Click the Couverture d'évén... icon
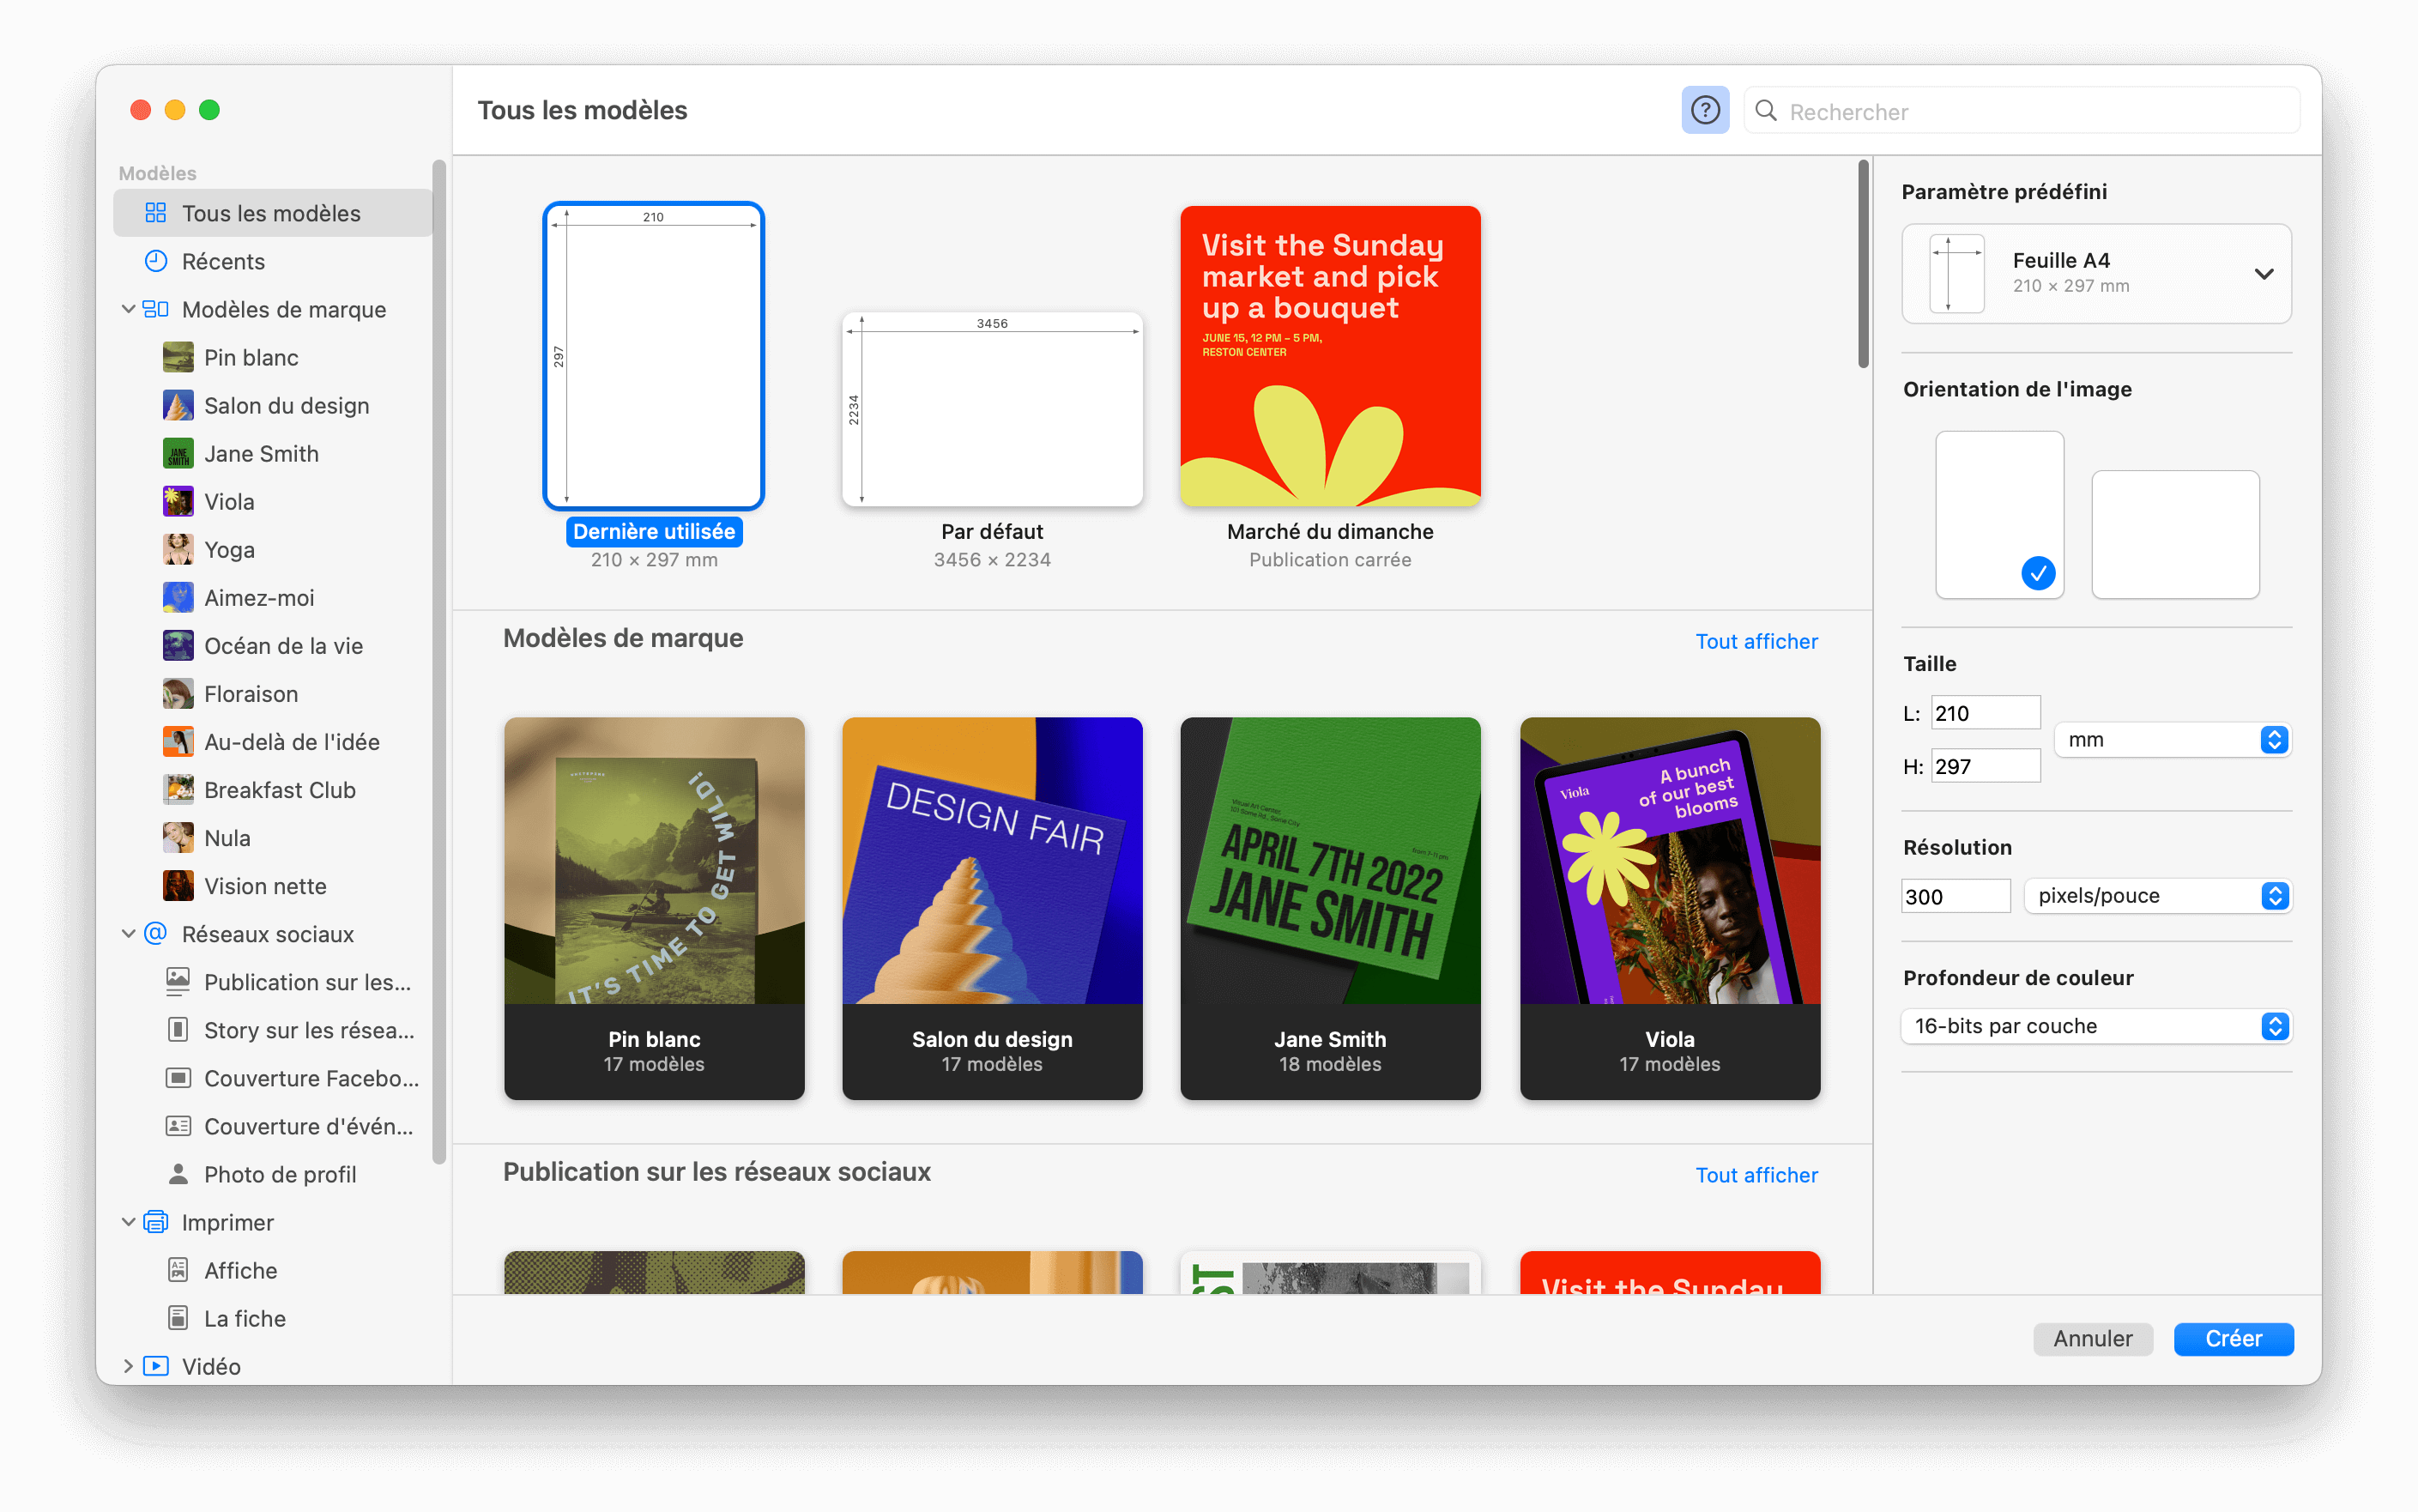Screen dimensions: 2418x1512 [x=178, y=1125]
